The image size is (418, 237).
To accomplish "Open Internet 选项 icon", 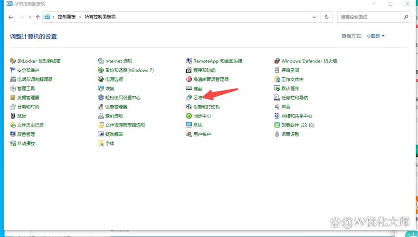I will pos(101,61).
